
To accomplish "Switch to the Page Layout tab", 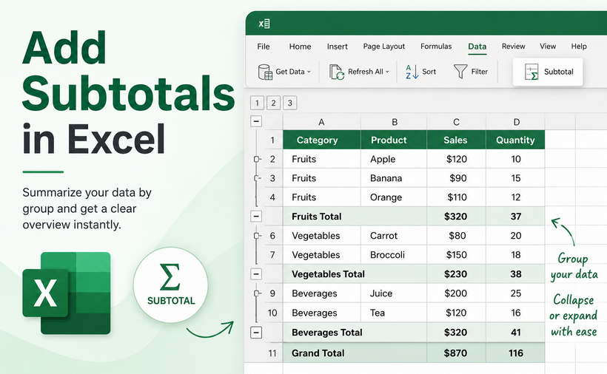I will [x=384, y=47].
